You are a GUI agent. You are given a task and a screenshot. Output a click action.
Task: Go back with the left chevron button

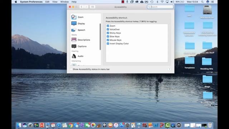pos(82,7)
